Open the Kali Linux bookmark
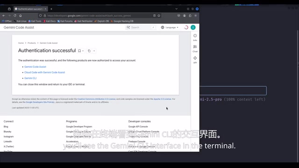299x168 pixels. point(20,21)
